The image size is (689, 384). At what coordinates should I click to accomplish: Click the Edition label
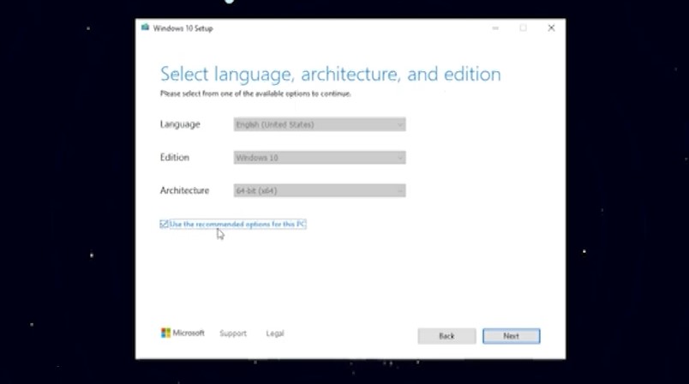click(175, 158)
